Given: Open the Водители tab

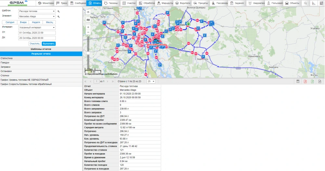Looking at the screenshot, I should [182, 3].
